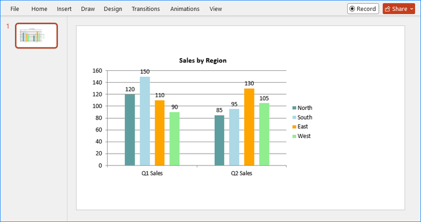This screenshot has width=421, height=222.
Task: Expand the Share dropdown arrow
Action: pyautogui.click(x=412, y=9)
